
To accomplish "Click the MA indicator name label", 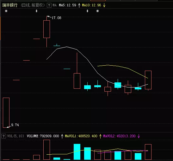I will (54, 5).
